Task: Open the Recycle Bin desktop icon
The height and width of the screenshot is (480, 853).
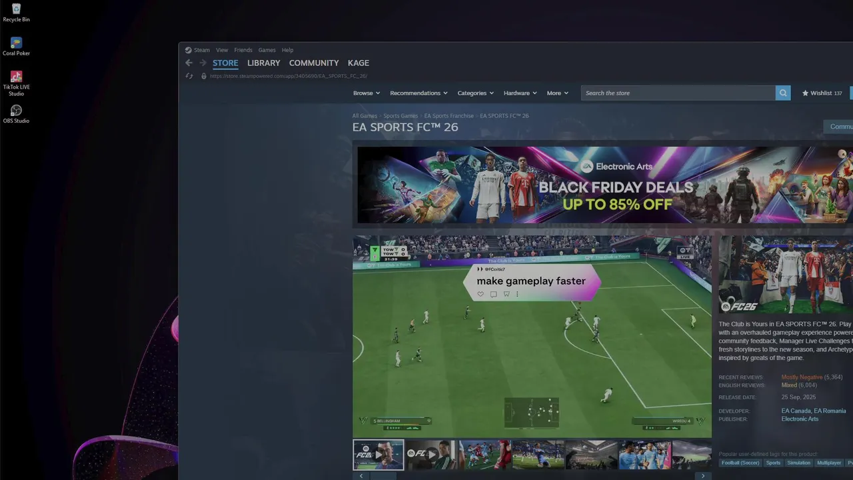Action: pos(16,13)
